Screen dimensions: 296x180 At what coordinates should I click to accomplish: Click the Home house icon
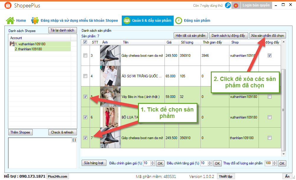pos(10,21)
